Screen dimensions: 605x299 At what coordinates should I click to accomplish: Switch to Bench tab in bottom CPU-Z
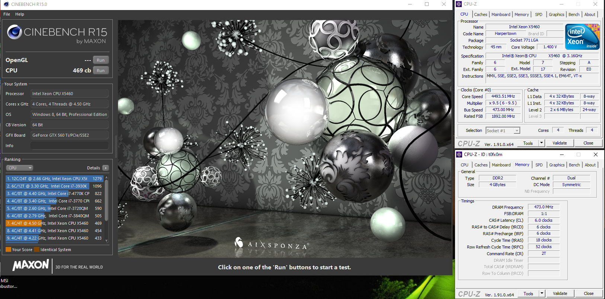tap(574, 165)
